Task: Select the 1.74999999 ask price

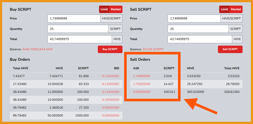Action: click(x=142, y=76)
